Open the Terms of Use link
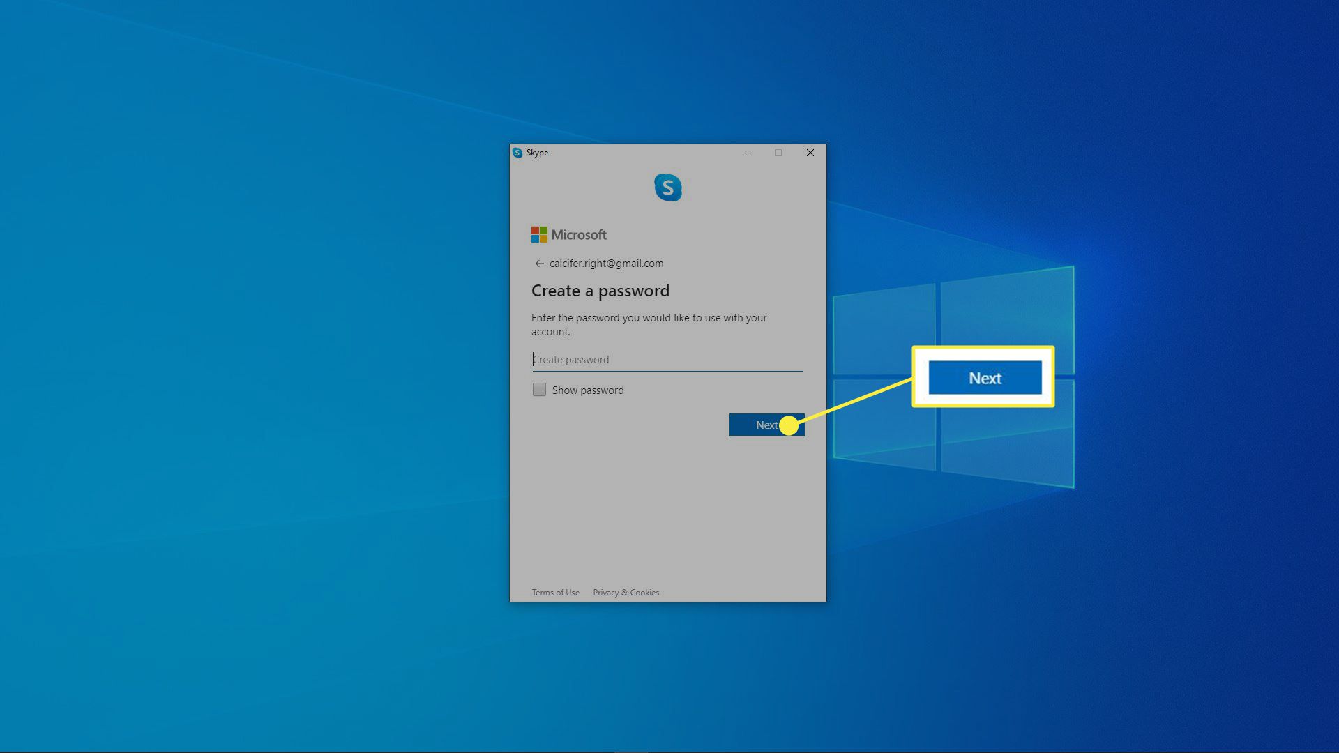Image resolution: width=1339 pixels, height=753 pixels. 555,593
